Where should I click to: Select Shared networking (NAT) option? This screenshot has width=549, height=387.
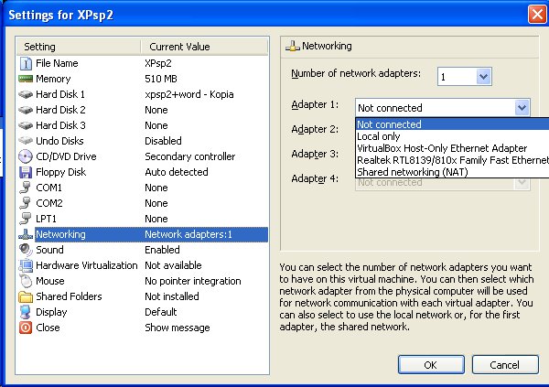pyautogui.click(x=452, y=172)
